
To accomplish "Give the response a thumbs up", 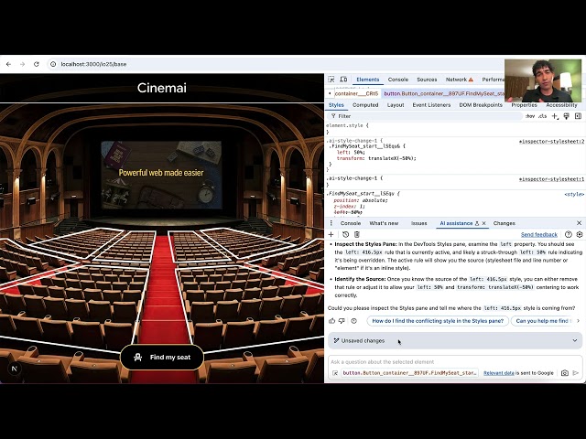I will pos(331,321).
